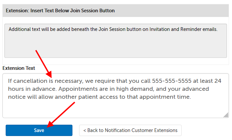The width and height of the screenshot is (232, 140).
Task: Place cursor after "appointment time."
Action: coord(191,97)
